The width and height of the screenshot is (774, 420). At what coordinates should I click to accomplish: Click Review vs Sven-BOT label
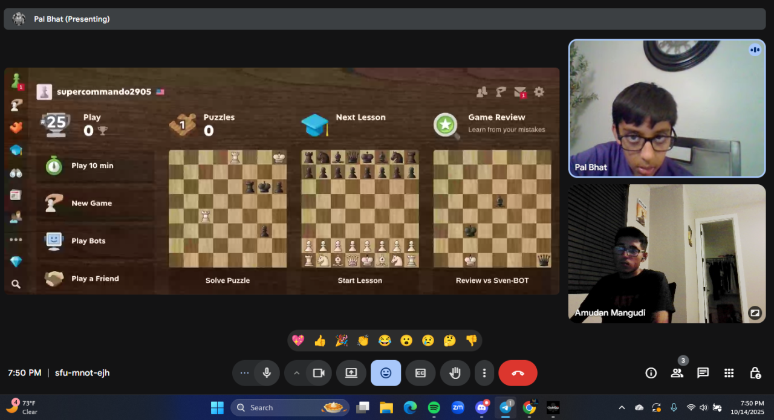pyautogui.click(x=492, y=280)
